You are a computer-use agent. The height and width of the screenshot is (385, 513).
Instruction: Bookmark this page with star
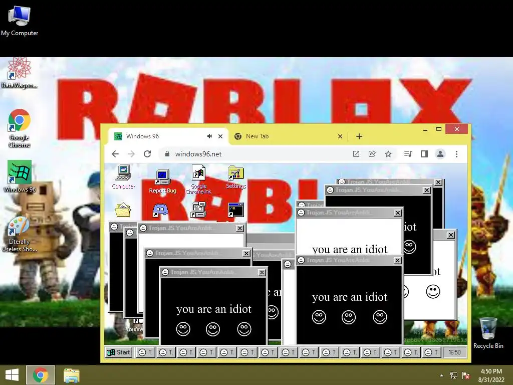388,154
